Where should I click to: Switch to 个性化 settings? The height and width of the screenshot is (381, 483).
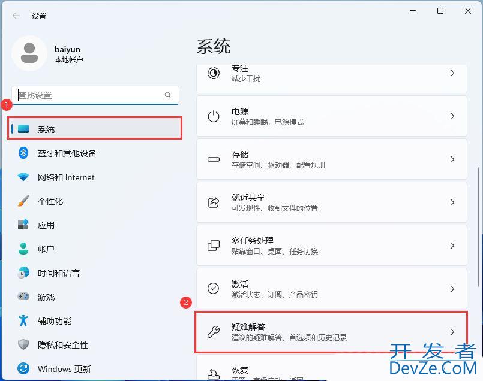95,201
